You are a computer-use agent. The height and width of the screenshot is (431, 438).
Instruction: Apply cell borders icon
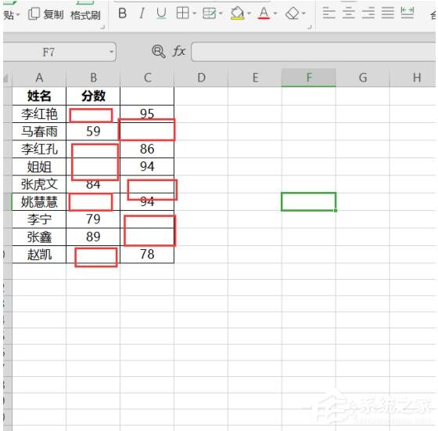point(183,13)
